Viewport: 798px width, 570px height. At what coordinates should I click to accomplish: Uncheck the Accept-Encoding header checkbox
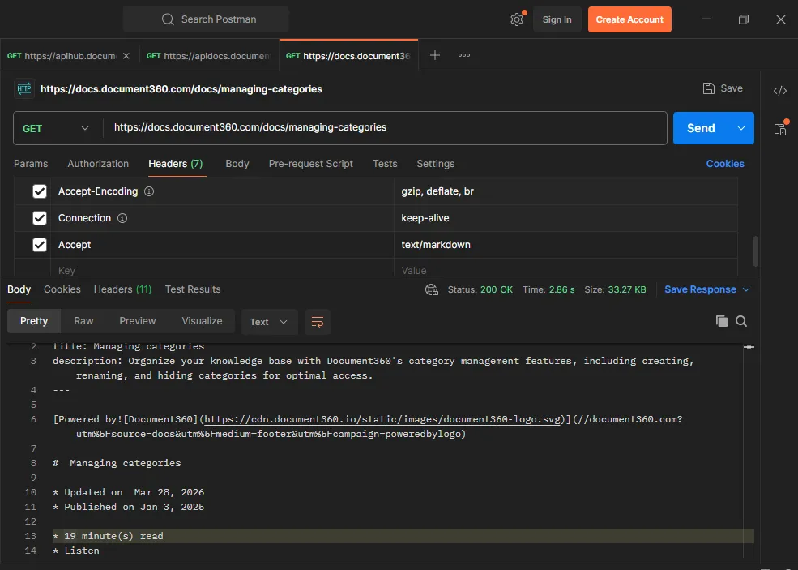[39, 191]
